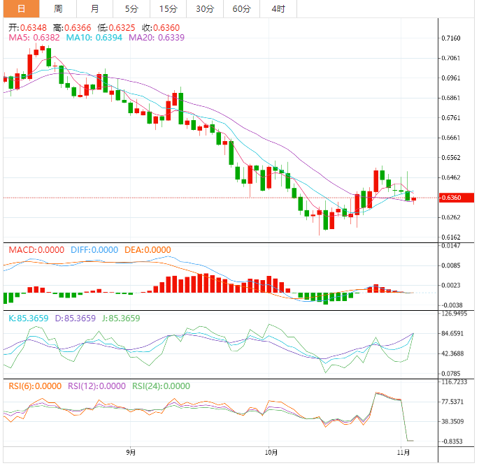Click the 0.6861 price axis label
The width and height of the screenshot is (479, 468).
coord(451,98)
